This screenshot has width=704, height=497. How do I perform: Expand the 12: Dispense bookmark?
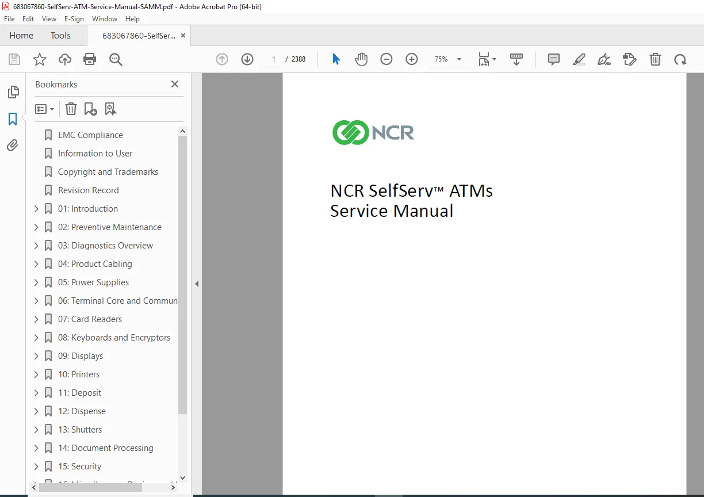click(x=36, y=411)
